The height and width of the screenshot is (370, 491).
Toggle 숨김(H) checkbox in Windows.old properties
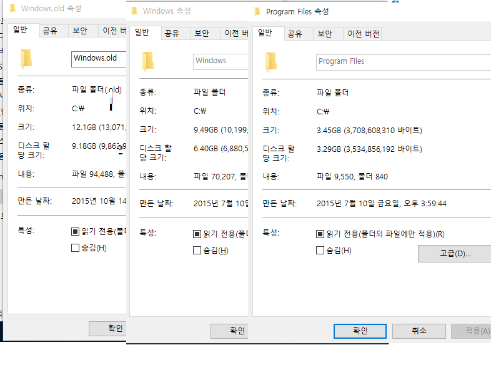point(75,248)
